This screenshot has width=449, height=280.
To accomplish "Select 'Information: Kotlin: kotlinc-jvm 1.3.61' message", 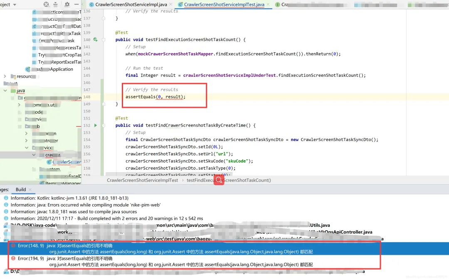I will (x=69, y=198).
